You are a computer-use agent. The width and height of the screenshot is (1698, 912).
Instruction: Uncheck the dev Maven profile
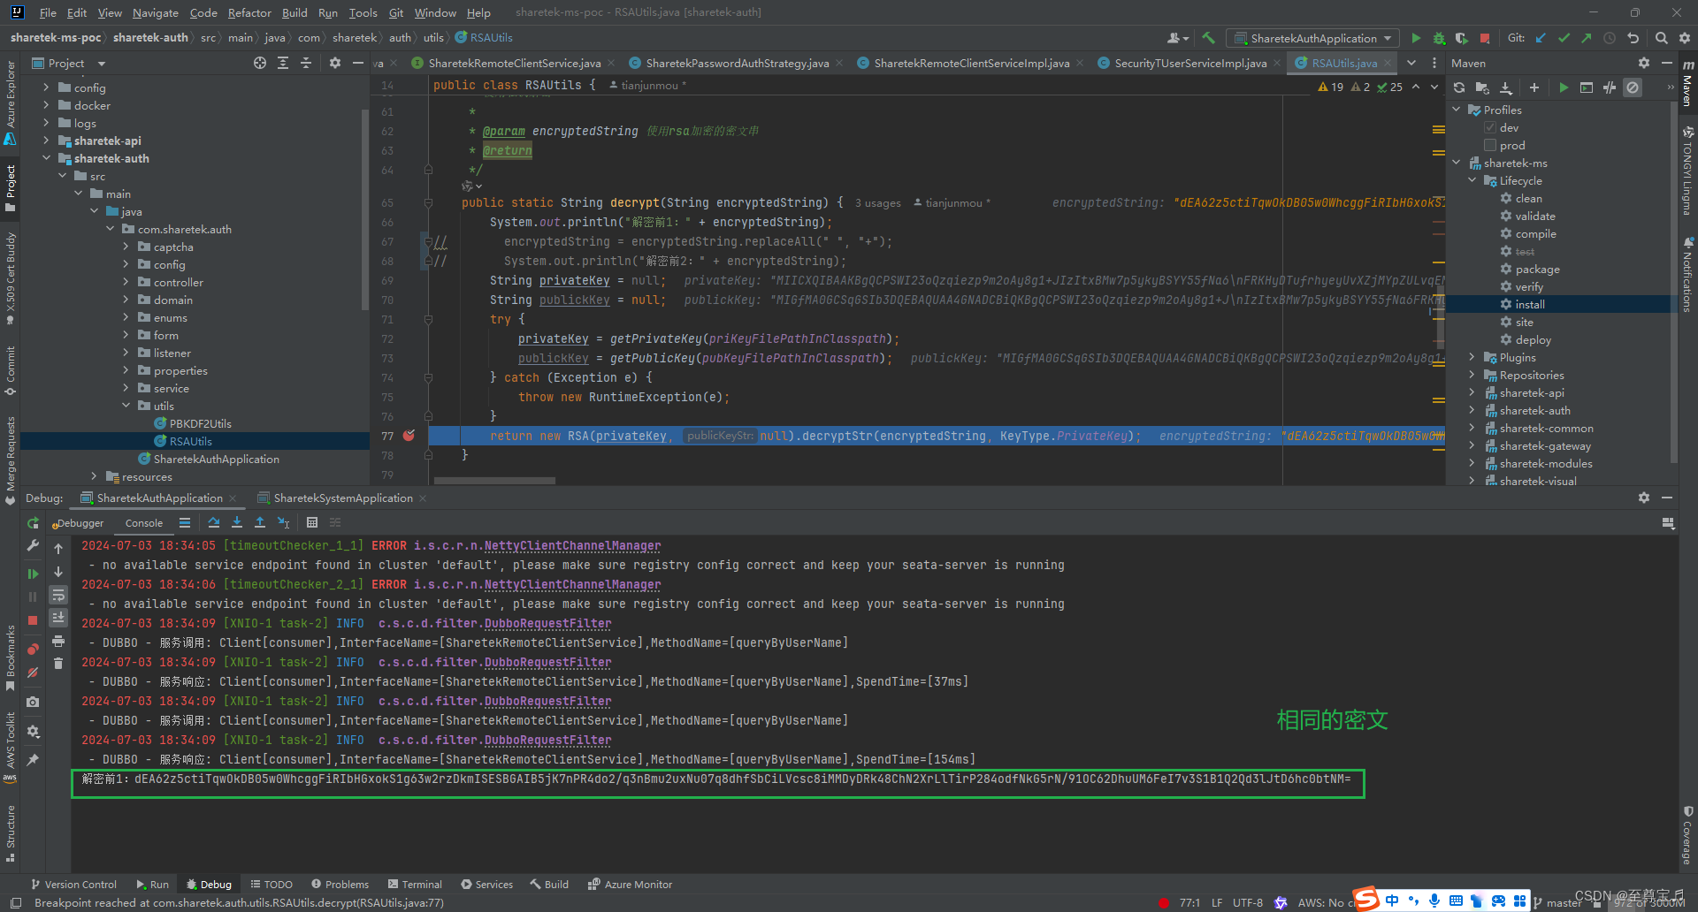point(1490,127)
